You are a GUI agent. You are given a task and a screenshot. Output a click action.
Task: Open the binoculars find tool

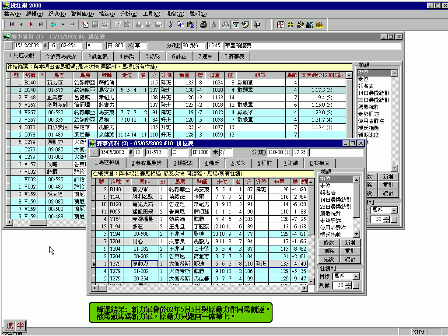click(225, 24)
